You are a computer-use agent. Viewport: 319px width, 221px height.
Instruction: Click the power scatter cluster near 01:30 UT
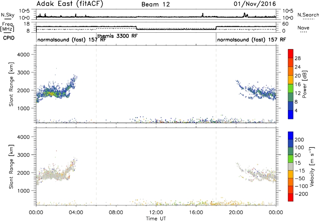tap(51, 93)
